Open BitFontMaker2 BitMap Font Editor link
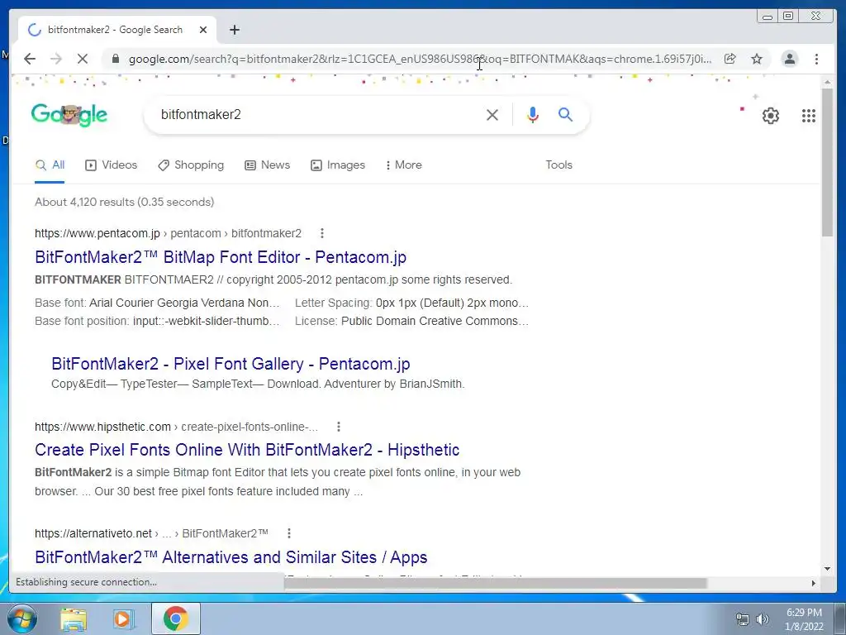The width and height of the screenshot is (846, 635). click(x=221, y=257)
